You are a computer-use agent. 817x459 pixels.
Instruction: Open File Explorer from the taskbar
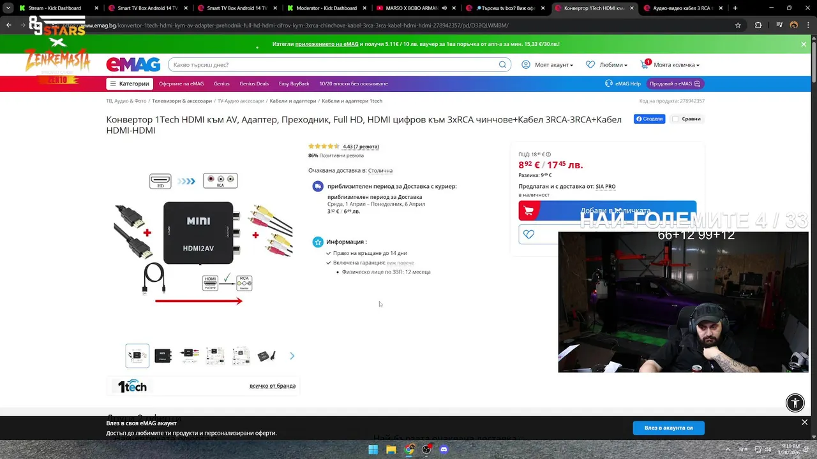pyautogui.click(x=391, y=449)
